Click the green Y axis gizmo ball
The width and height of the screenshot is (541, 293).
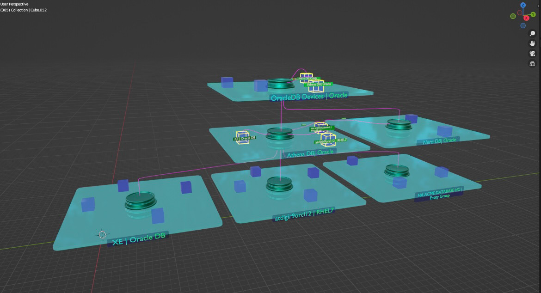[x=533, y=14]
